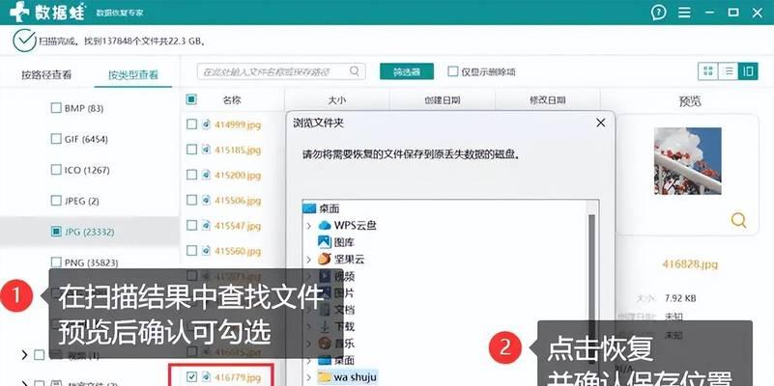Viewport: 774px width, 386px height.
Task: Check the ICO (1267) checkbox
Action: pyautogui.click(x=56, y=170)
